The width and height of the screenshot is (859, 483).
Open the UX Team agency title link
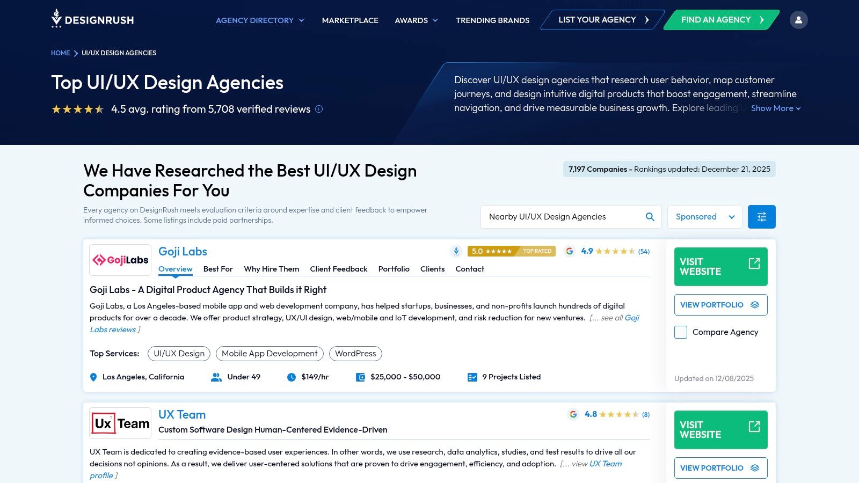tap(182, 415)
